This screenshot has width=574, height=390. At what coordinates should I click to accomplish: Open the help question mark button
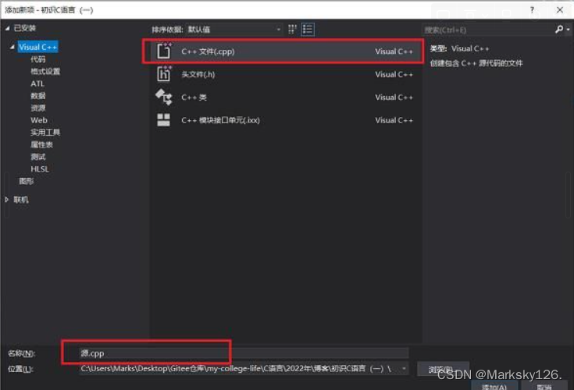click(x=532, y=10)
